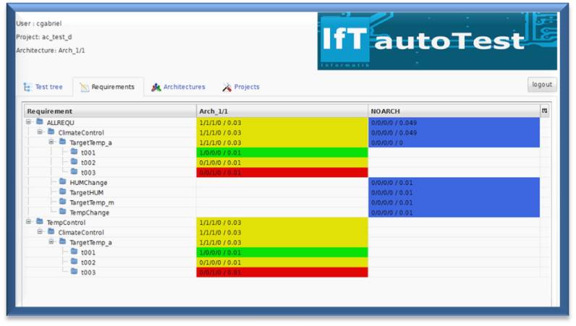Image resolution: width=576 pixels, height=326 pixels.
Task: Click the Projects tools icon
Action: pos(226,87)
